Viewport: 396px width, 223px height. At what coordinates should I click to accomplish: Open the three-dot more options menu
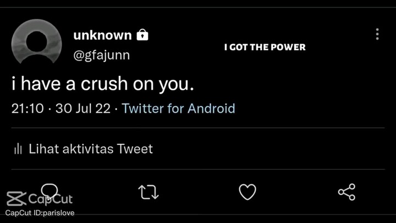[x=377, y=34]
